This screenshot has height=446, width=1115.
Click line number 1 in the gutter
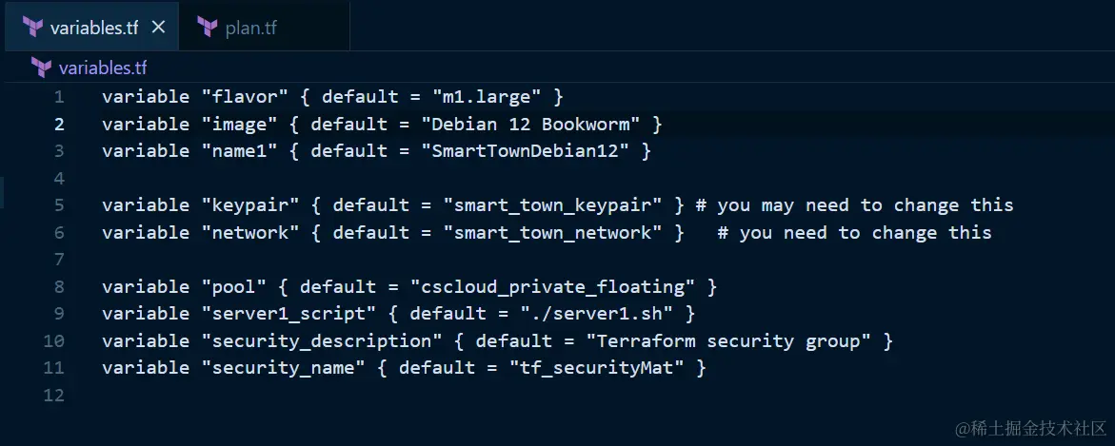click(59, 97)
